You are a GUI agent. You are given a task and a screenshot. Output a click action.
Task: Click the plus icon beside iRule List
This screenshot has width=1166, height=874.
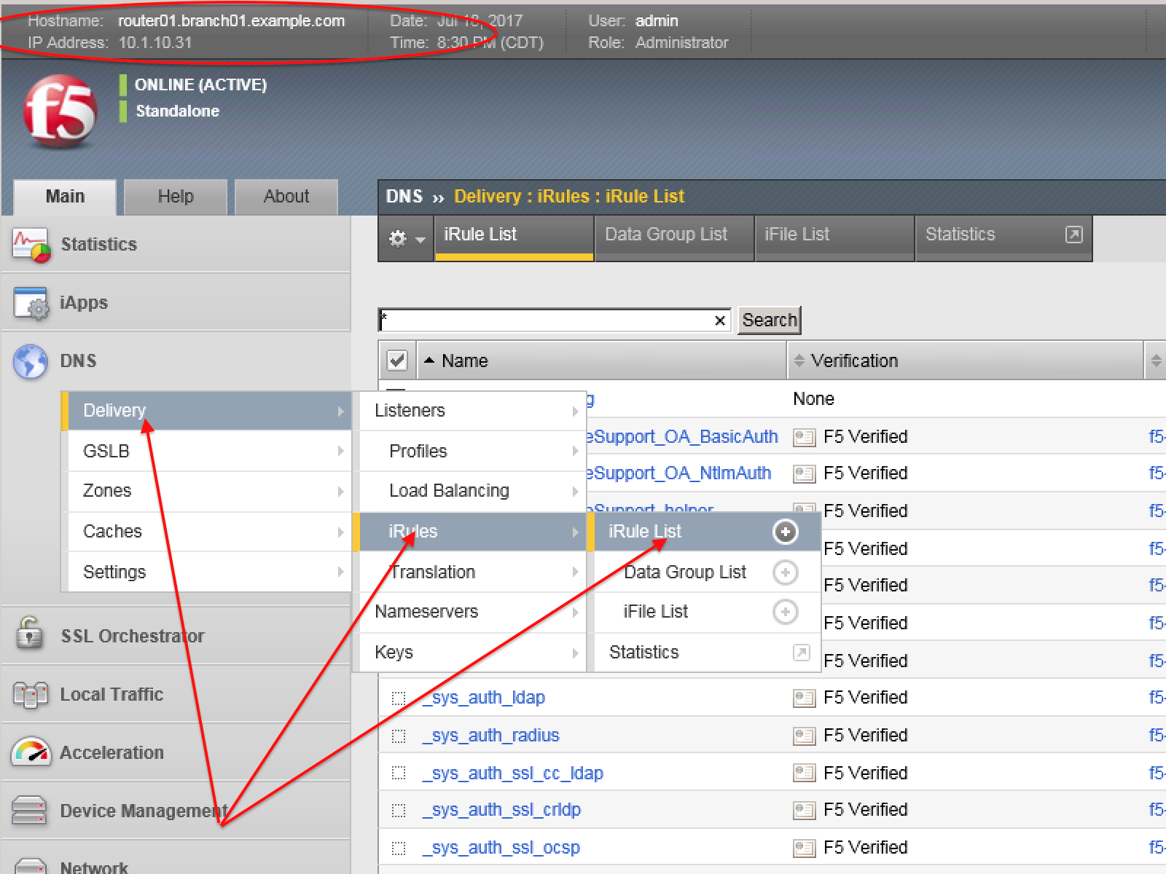785,532
